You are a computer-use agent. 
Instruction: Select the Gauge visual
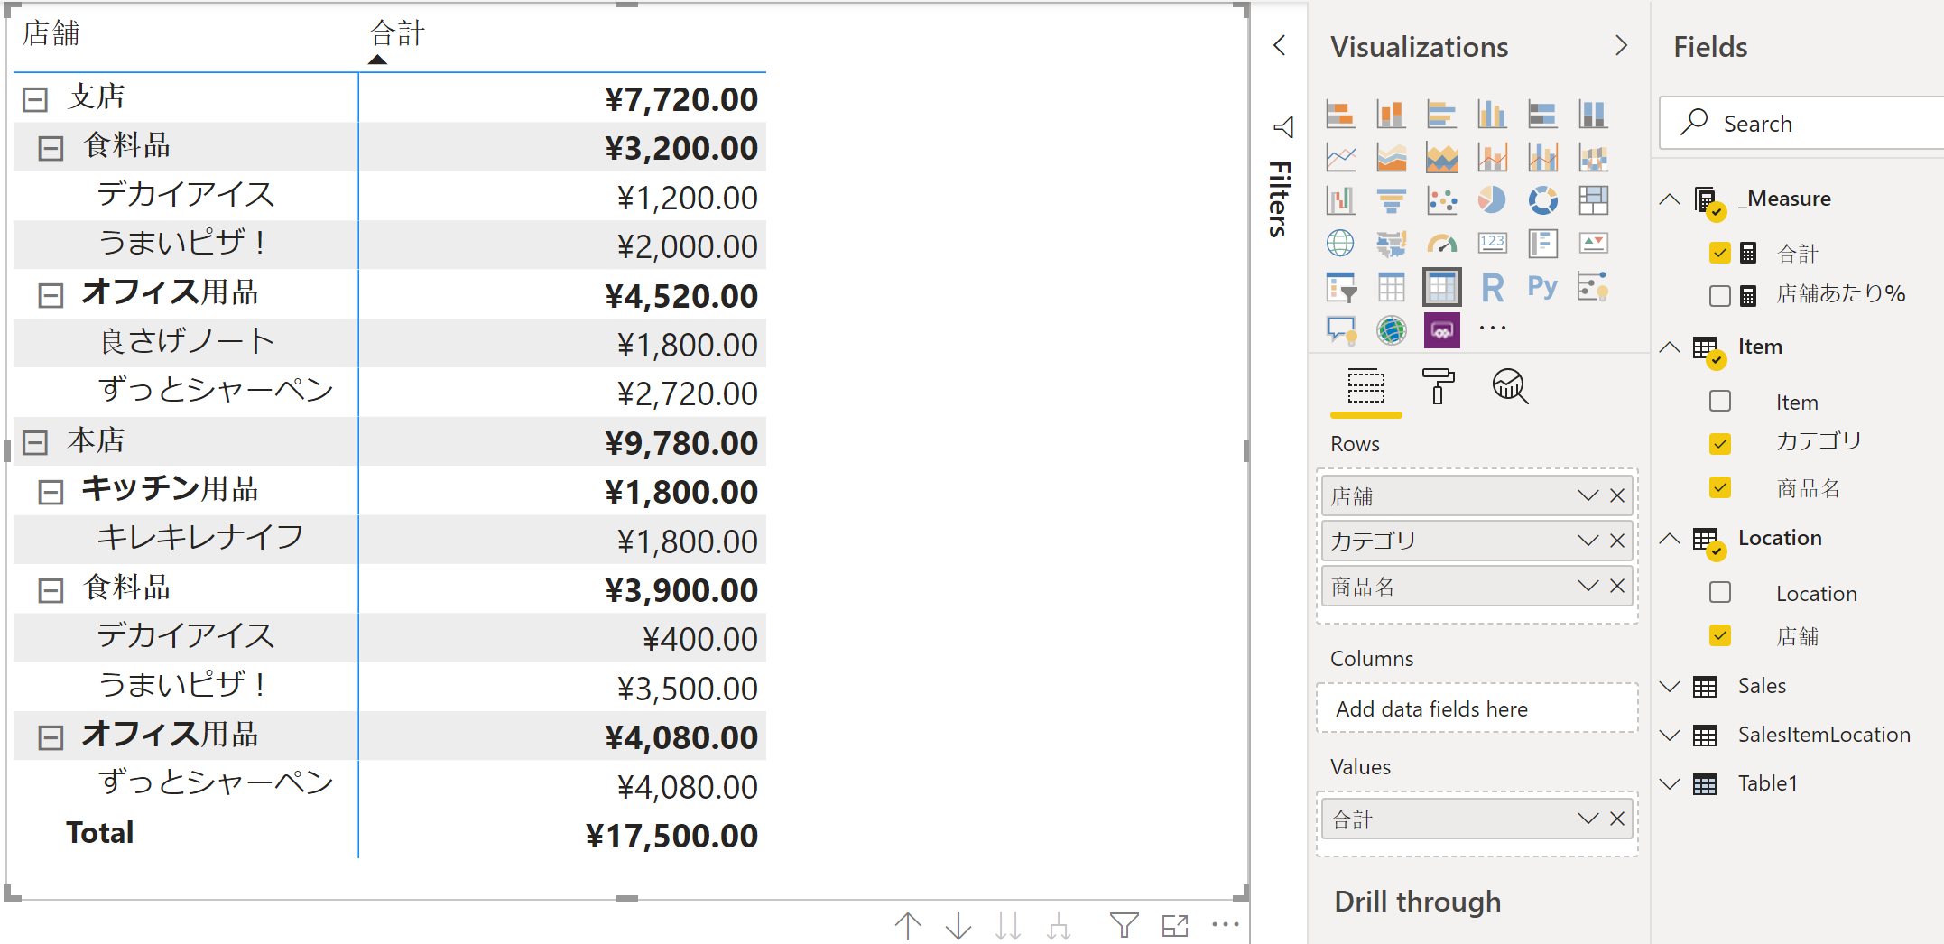(x=1441, y=243)
